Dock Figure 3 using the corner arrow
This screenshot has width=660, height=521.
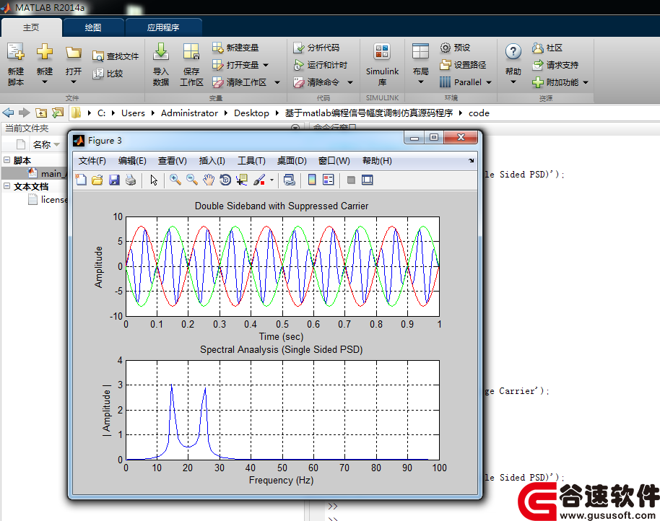click(x=471, y=161)
